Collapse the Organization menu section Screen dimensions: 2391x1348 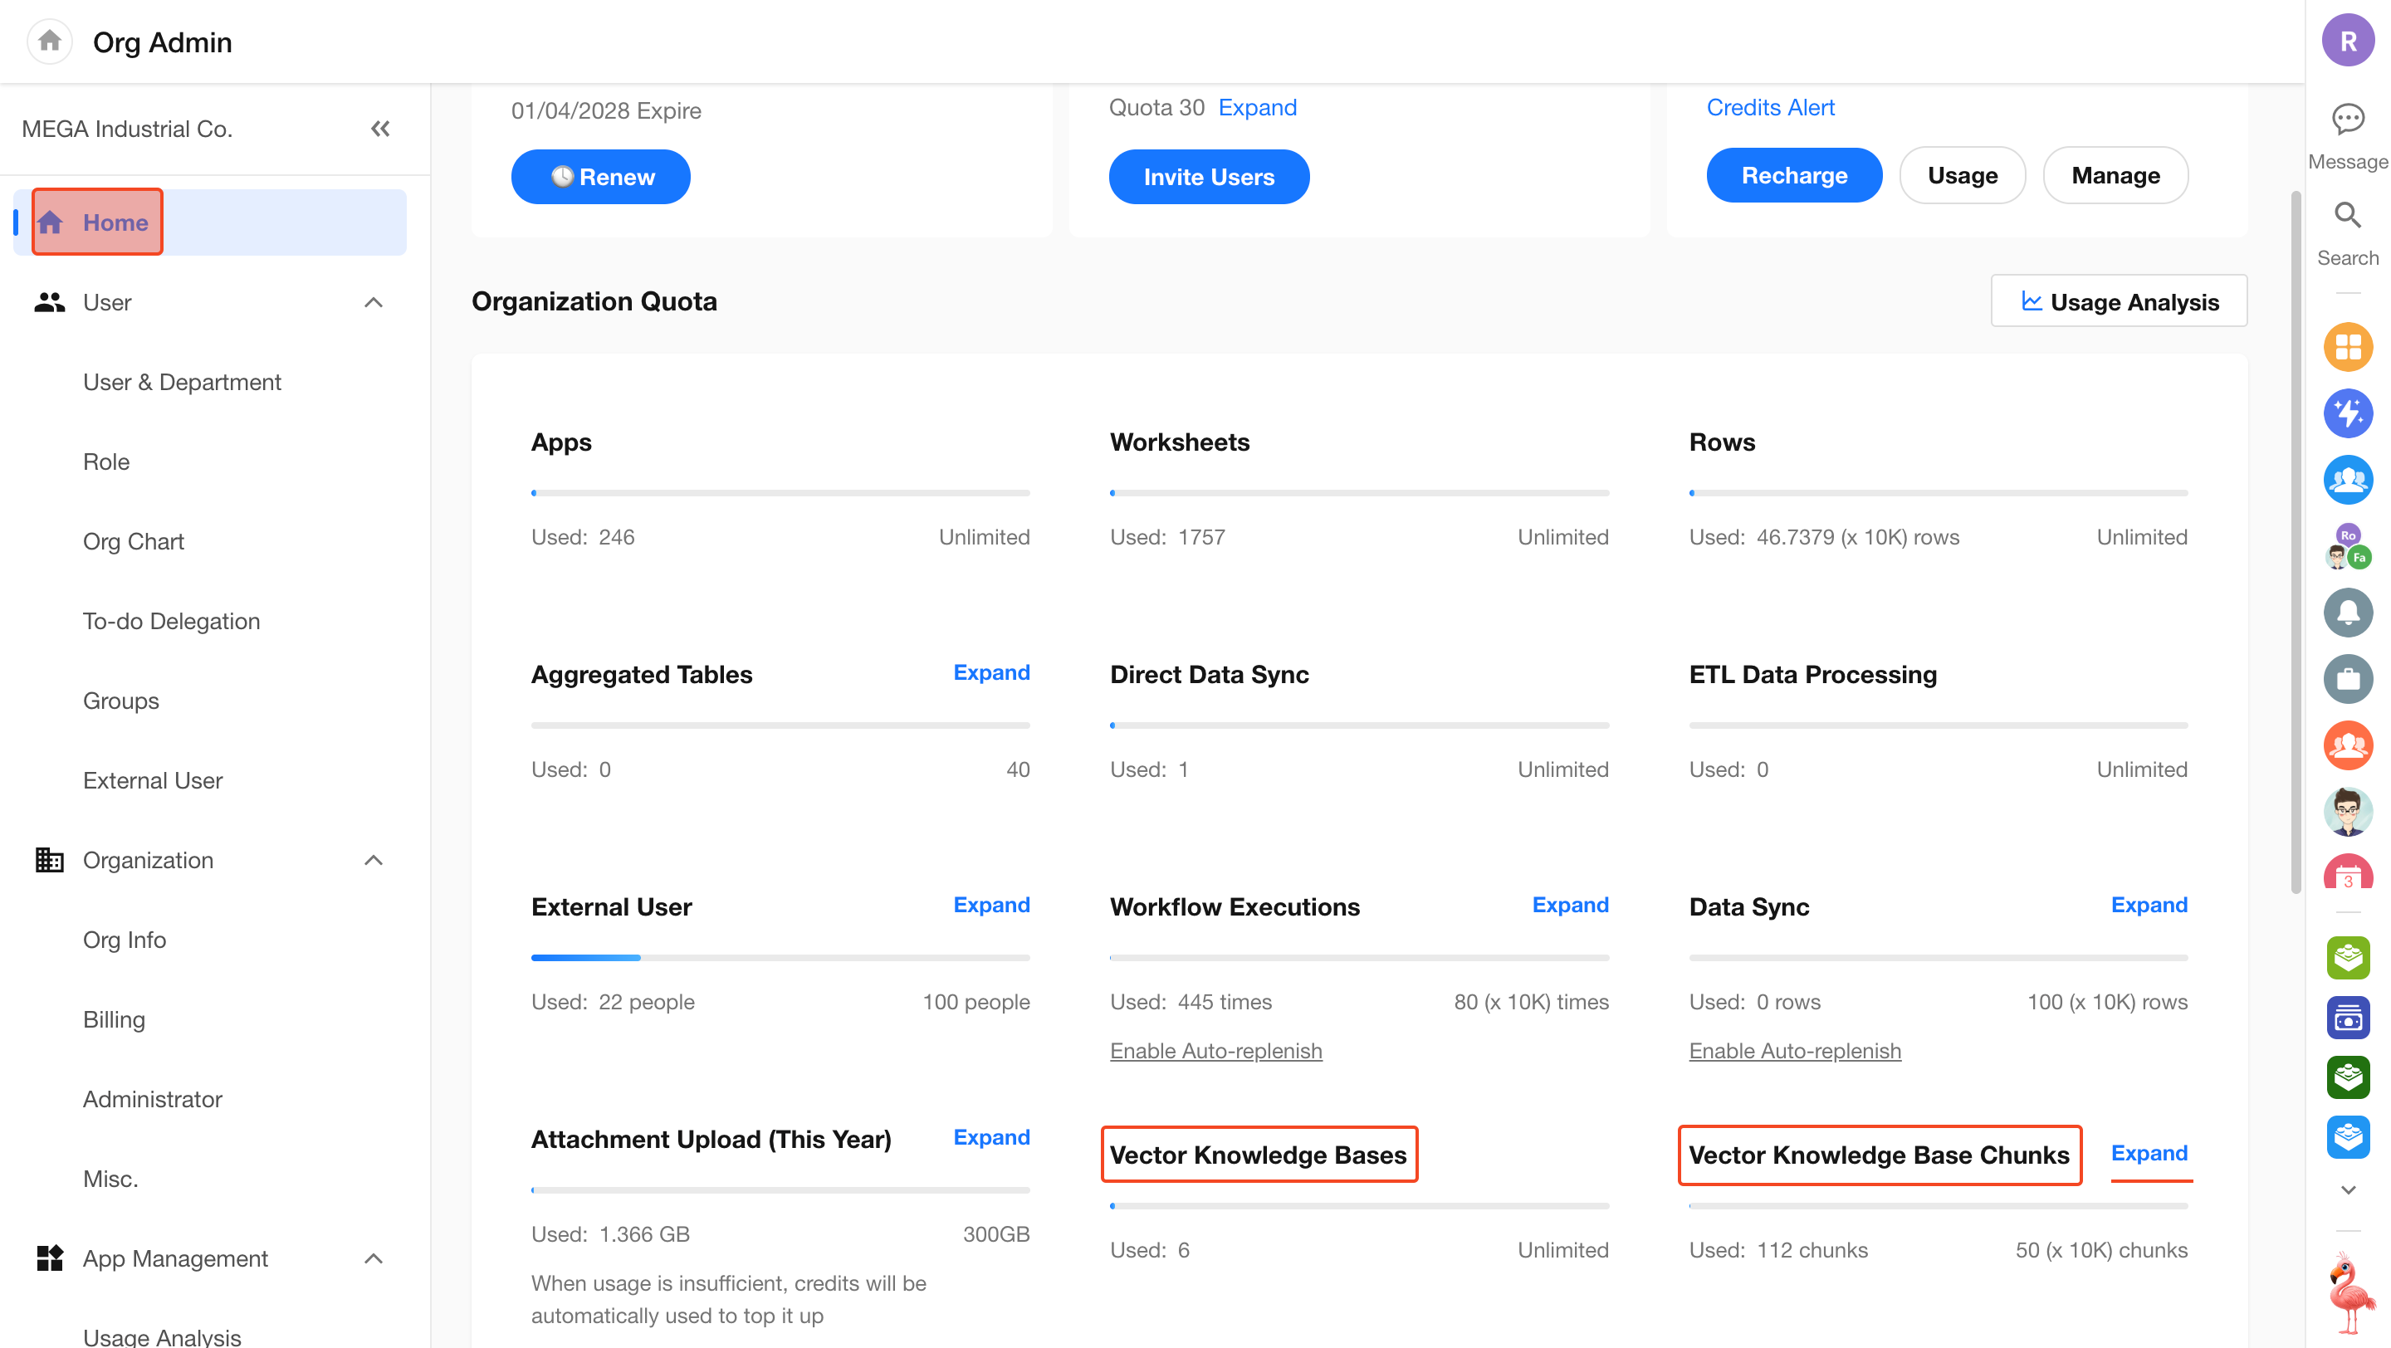(373, 860)
